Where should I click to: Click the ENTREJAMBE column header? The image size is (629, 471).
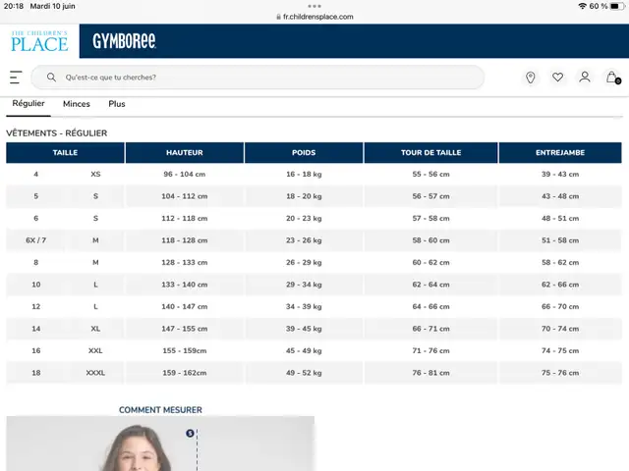(x=560, y=153)
